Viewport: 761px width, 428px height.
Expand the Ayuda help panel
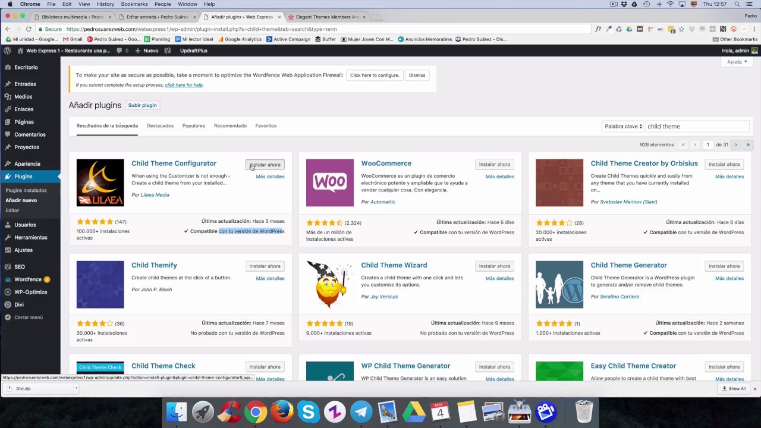pyautogui.click(x=737, y=62)
